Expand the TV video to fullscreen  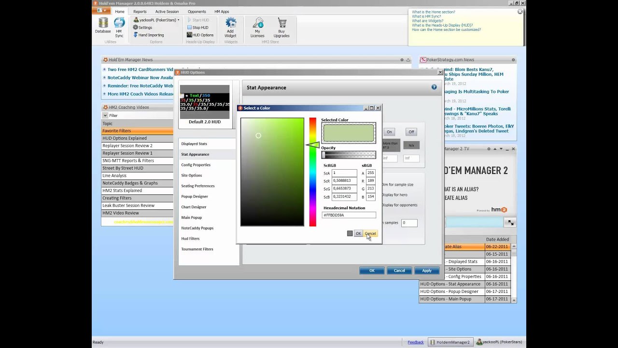tap(510, 222)
